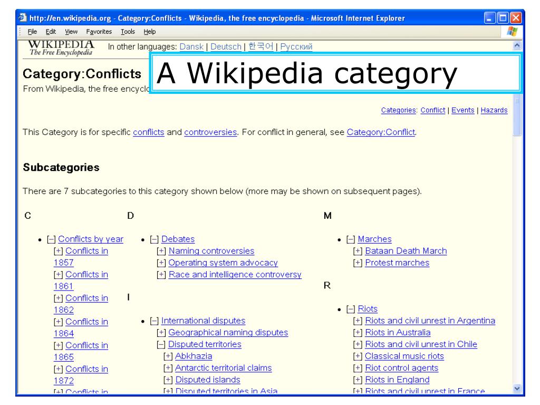Expand Riots and civil unrest in Argentina
The image size is (540, 405).
358,321
